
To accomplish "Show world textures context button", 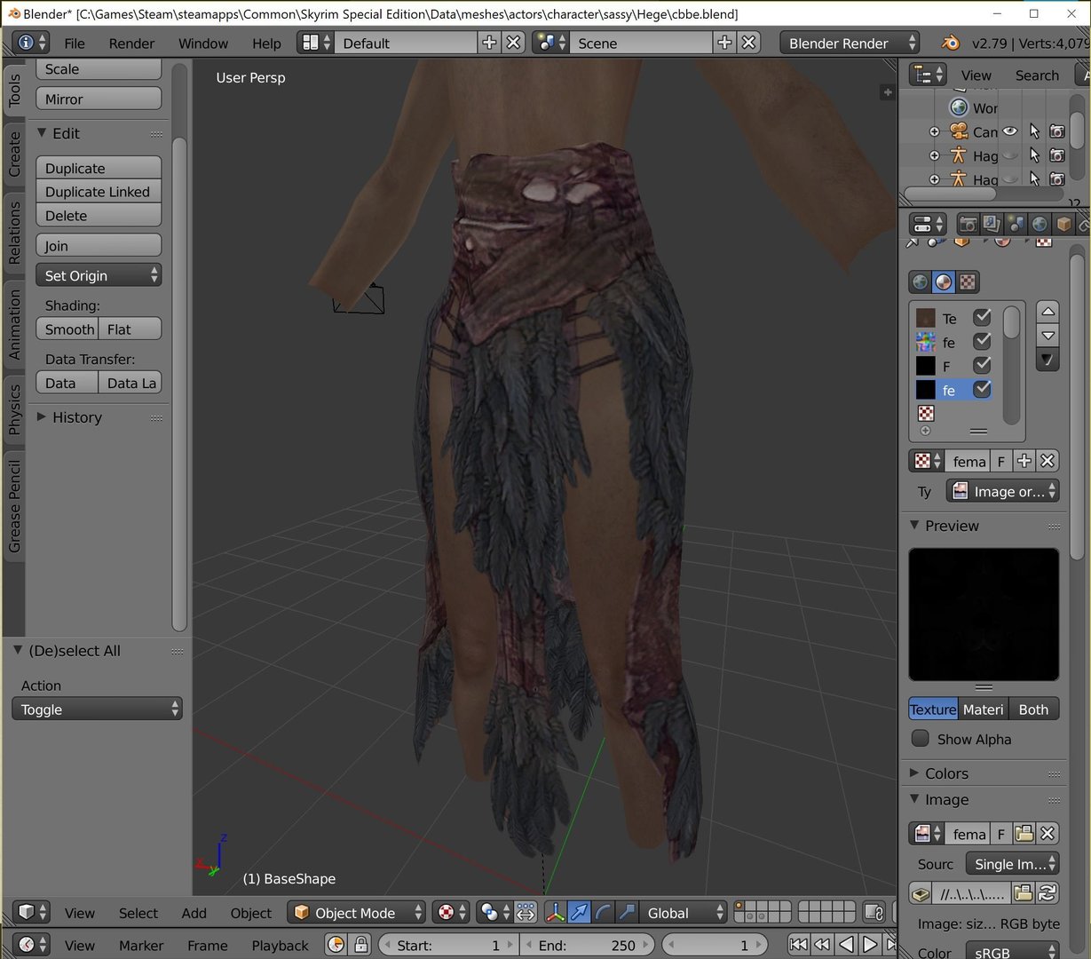I will point(920,282).
